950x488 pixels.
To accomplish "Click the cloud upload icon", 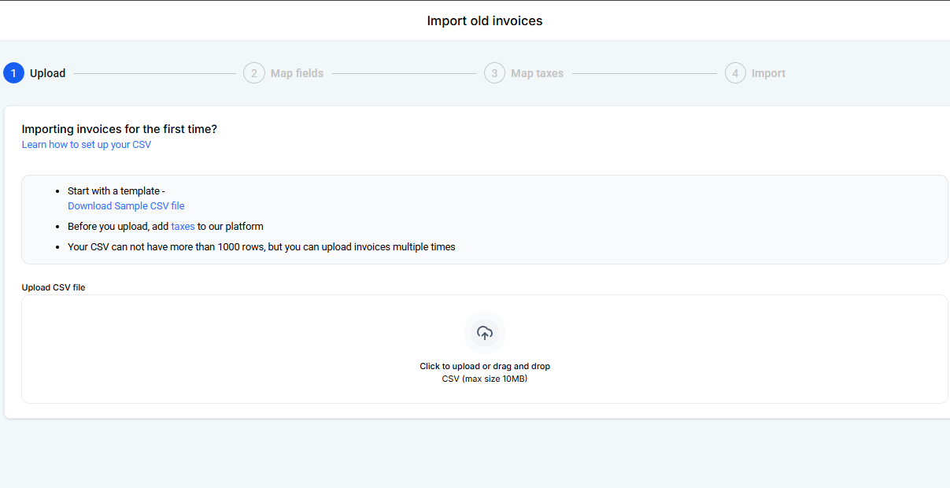I will click(x=485, y=333).
